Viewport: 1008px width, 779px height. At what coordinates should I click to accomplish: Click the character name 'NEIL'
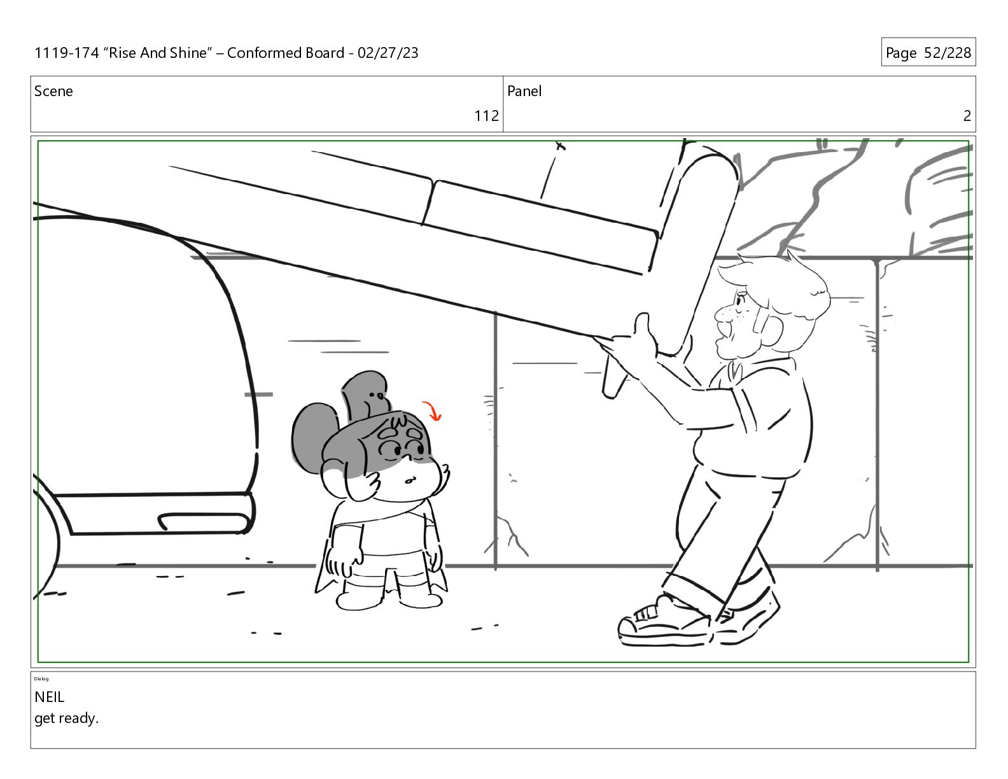(50, 697)
